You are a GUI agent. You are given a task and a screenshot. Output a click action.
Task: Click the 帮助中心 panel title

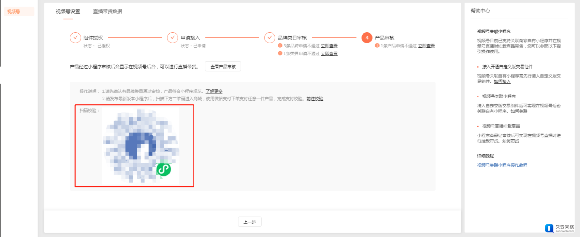coord(480,11)
